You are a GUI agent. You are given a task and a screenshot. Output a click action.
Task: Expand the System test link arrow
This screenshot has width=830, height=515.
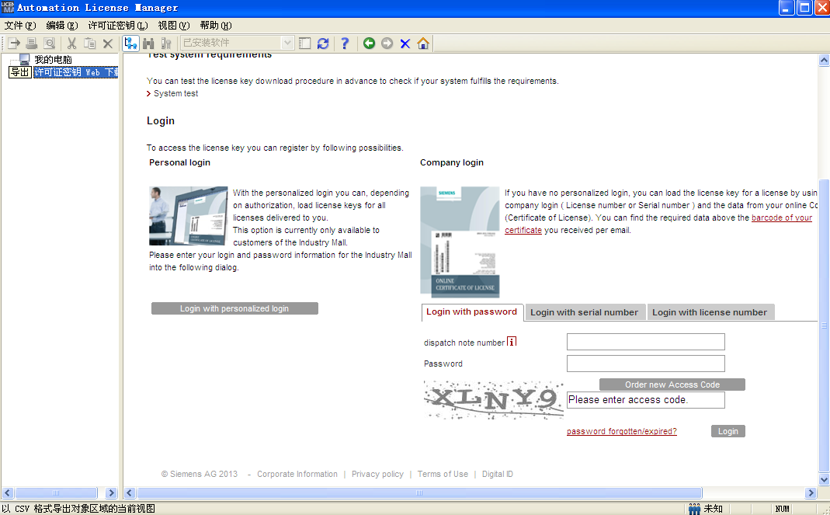(x=149, y=94)
